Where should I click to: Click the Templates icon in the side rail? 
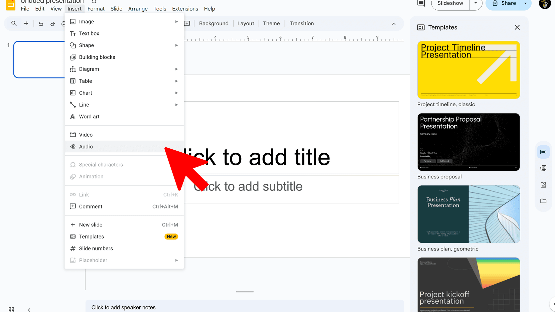(543, 152)
